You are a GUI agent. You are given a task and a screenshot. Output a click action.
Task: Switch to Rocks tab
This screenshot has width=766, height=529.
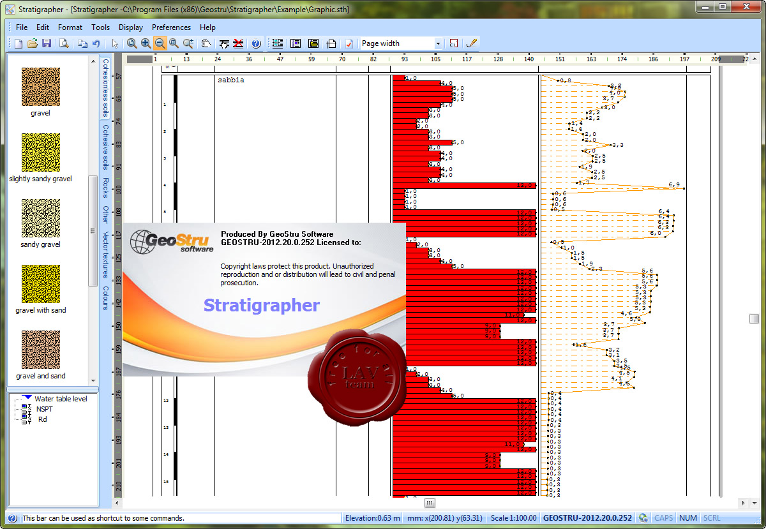point(105,188)
